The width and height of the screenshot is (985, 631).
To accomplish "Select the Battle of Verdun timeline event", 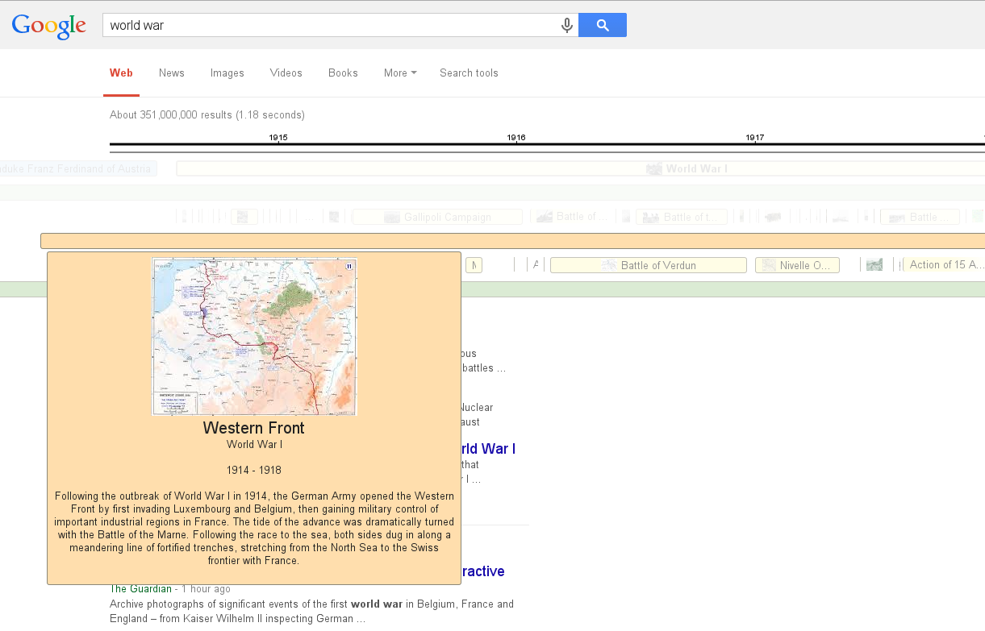I will click(648, 265).
